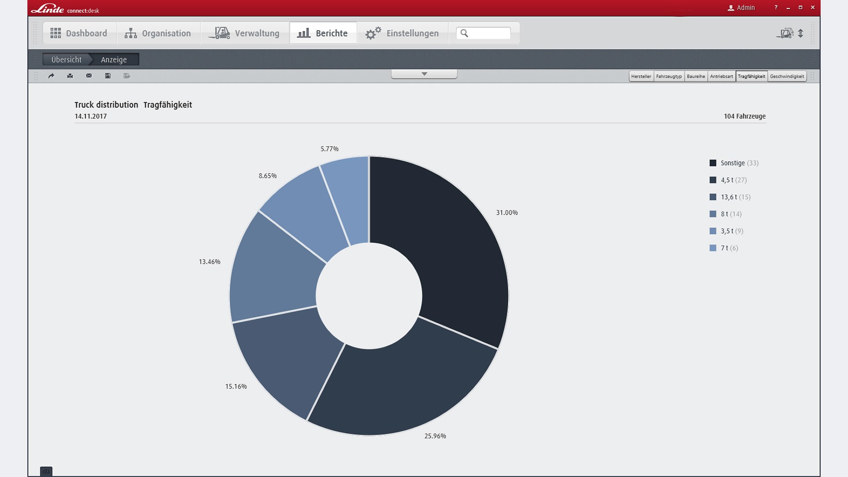Screen dimensions: 848x477
Task: Click the save report icon
Action: [x=107, y=76]
